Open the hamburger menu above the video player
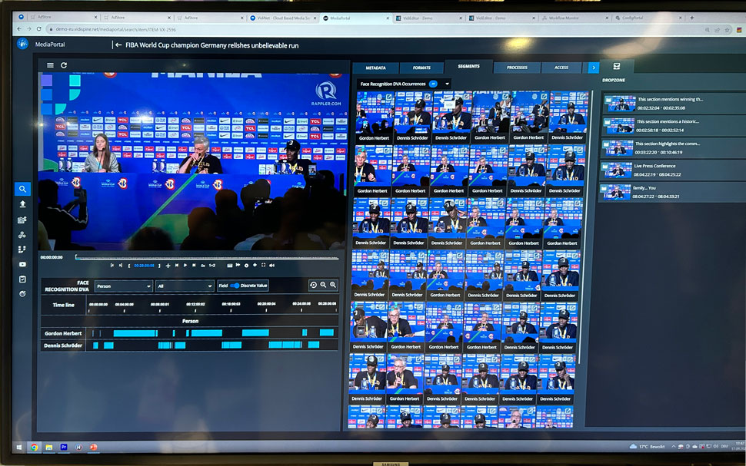The height and width of the screenshot is (466, 746). tap(50, 65)
